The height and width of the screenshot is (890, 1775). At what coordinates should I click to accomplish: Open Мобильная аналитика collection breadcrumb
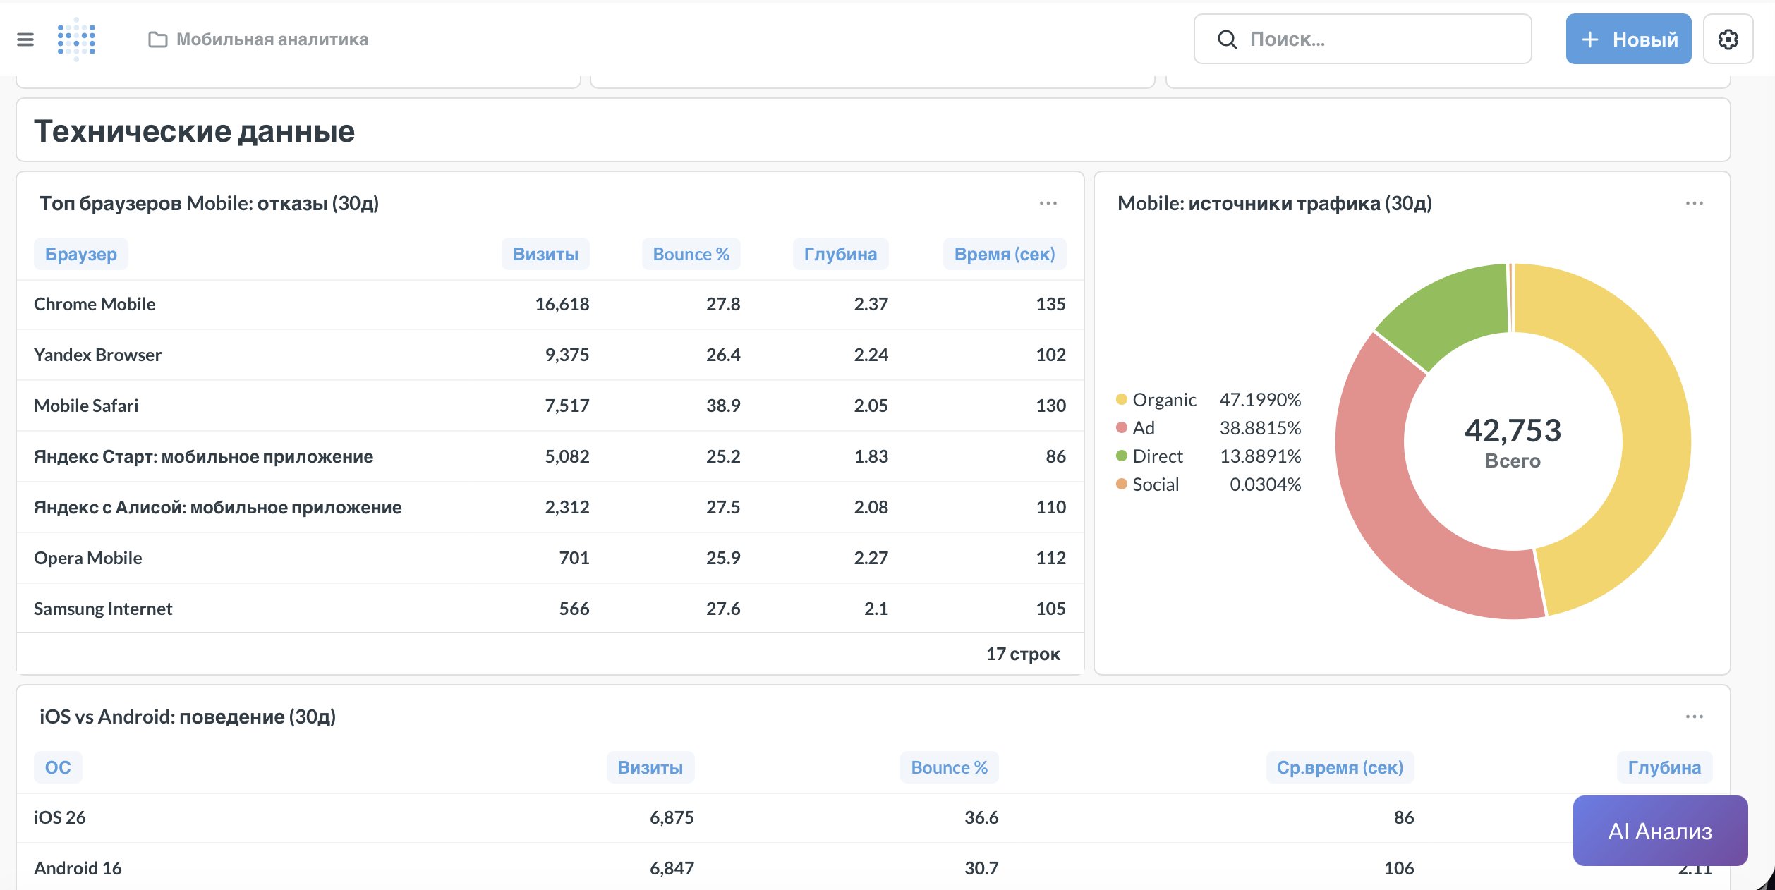[272, 39]
